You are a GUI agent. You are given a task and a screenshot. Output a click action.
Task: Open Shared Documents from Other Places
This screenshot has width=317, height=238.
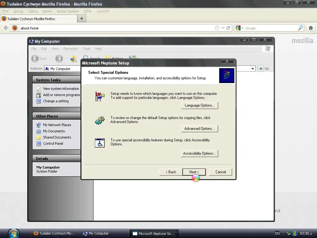click(x=57, y=137)
